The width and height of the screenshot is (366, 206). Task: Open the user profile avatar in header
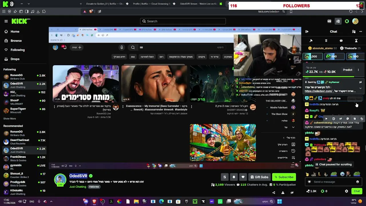pyautogui.click(x=355, y=21)
